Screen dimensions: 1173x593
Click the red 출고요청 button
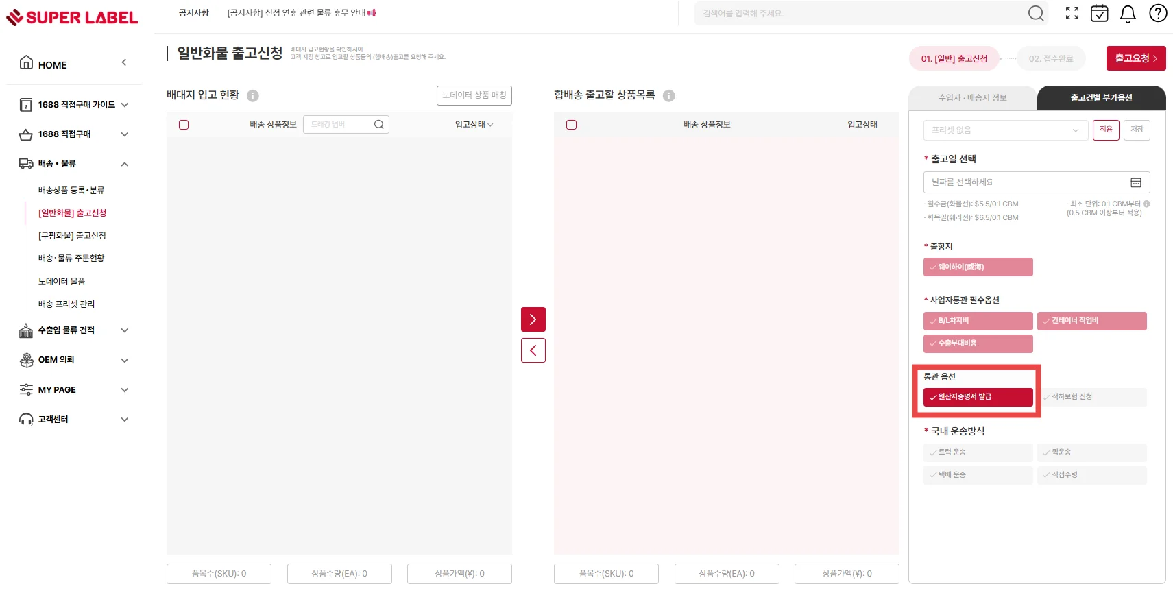[1136, 58]
